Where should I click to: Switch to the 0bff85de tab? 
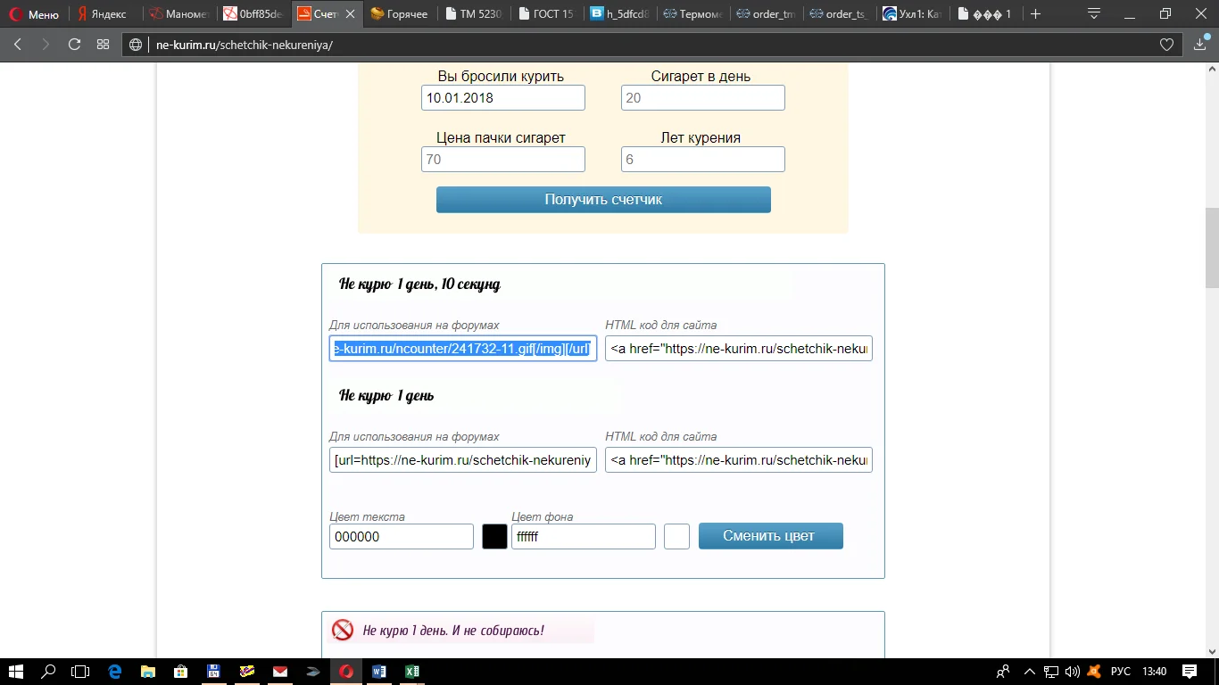[x=253, y=14]
